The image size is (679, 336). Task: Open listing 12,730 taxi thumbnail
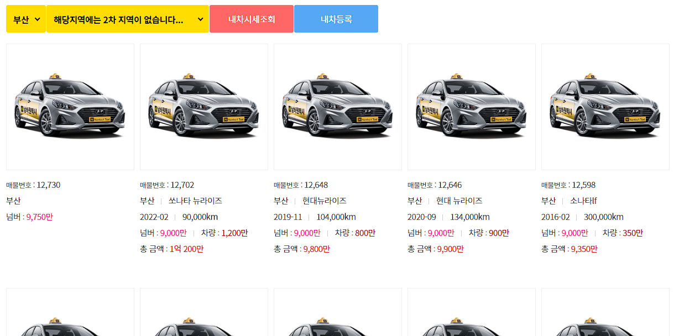(70, 106)
